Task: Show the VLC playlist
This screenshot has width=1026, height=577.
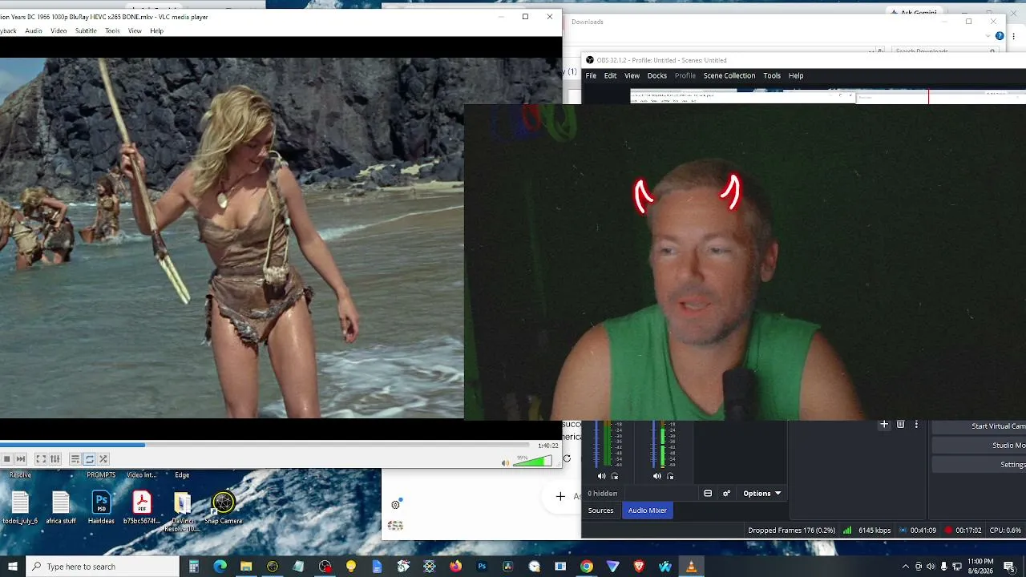Action: tap(75, 459)
